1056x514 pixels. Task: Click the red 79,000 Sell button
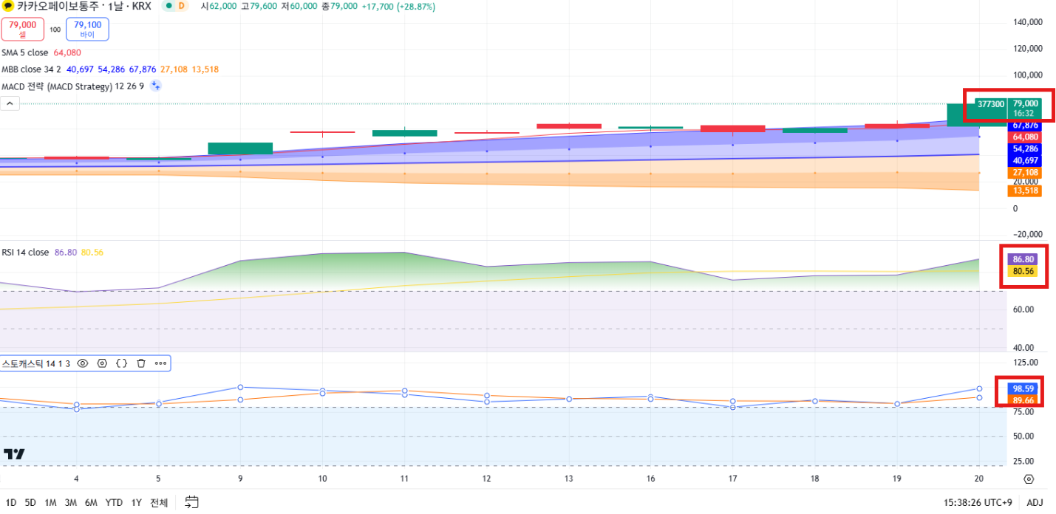pos(22,29)
